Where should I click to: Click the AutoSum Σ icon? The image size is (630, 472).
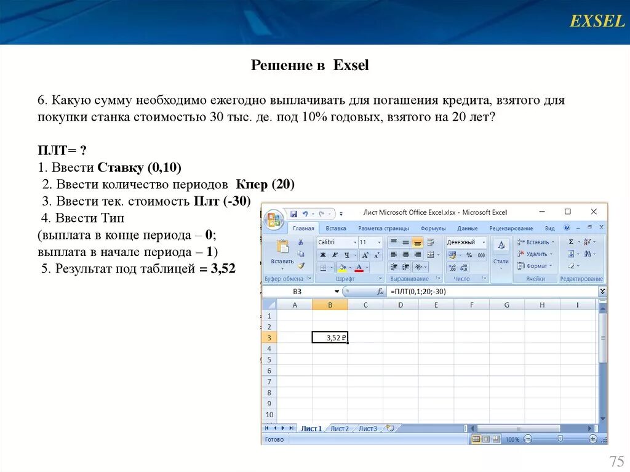pyautogui.click(x=571, y=242)
